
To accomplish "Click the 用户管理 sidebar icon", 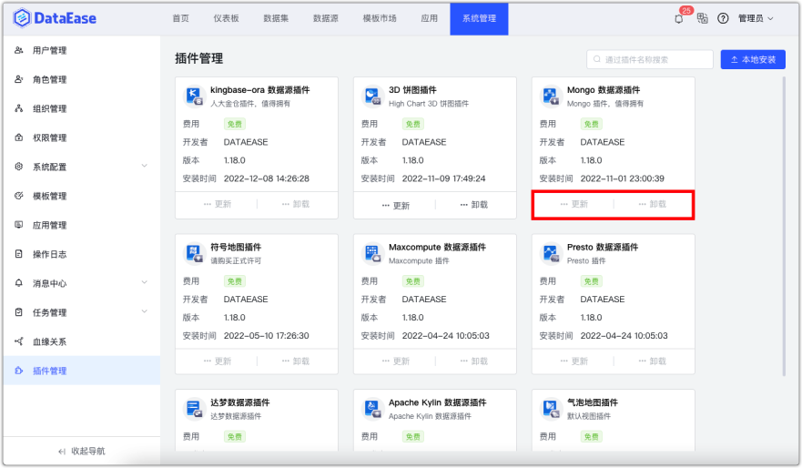I will tap(19, 50).
